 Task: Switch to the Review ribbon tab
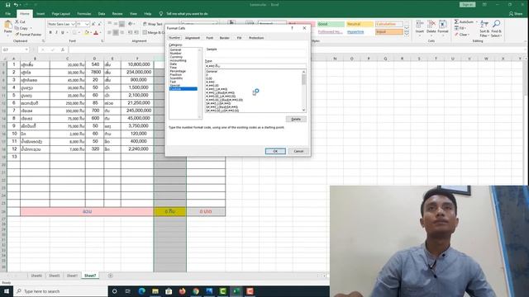(117, 14)
